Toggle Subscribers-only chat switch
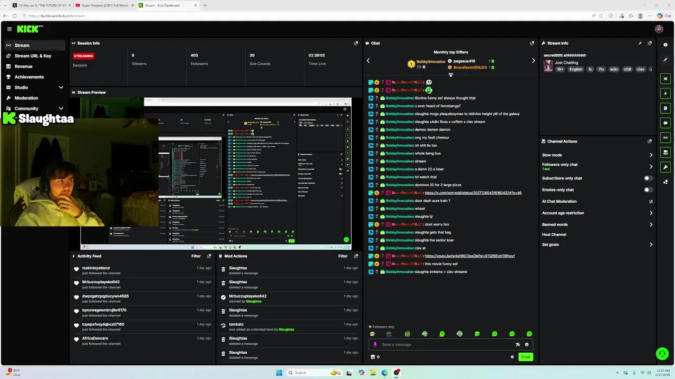This screenshot has width=675, height=379. pyautogui.click(x=648, y=178)
